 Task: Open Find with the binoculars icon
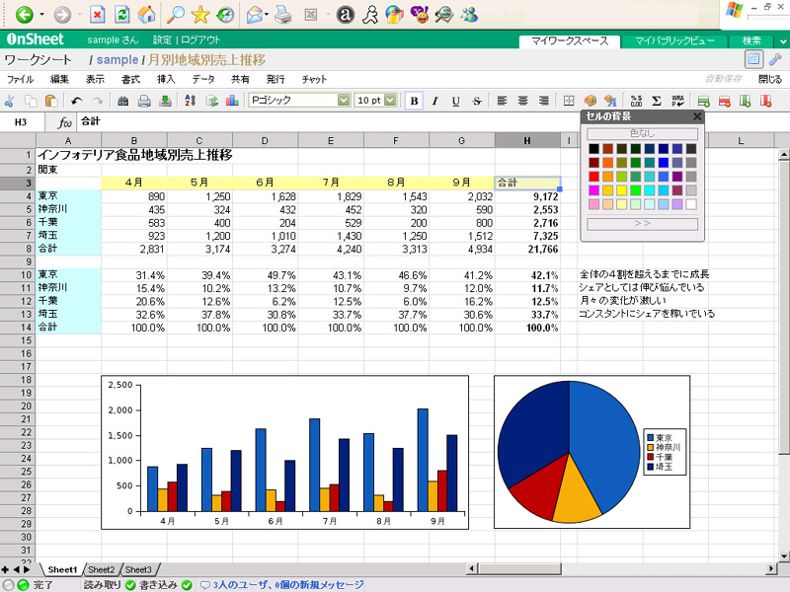122,102
